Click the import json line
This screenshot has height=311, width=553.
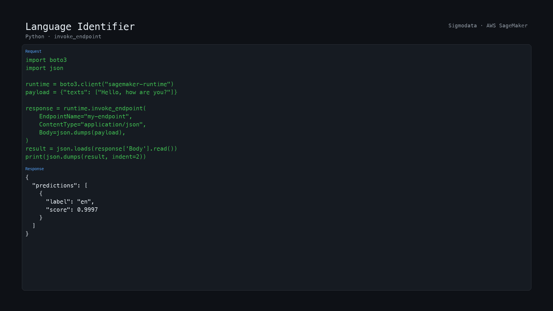click(x=44, y=68)
